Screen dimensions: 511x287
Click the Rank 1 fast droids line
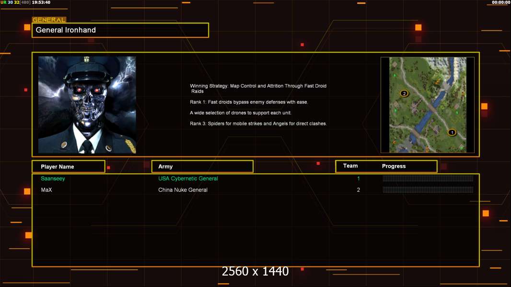tap(249, 102)
